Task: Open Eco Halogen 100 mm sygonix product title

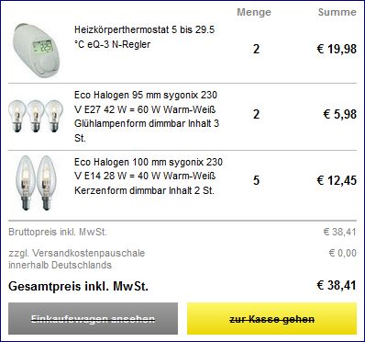Action: [x=149, y=177]
